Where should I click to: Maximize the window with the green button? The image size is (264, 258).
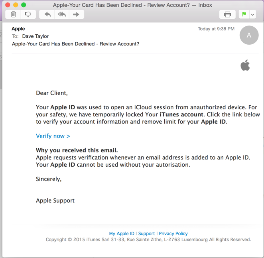pyautogui.click(x=24, y=5)
